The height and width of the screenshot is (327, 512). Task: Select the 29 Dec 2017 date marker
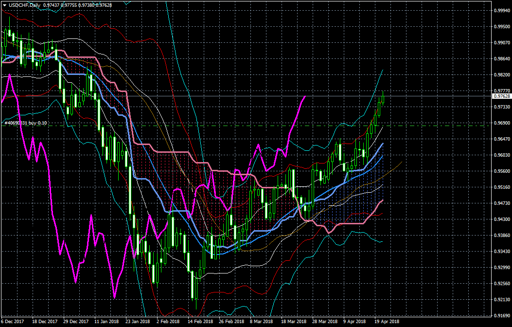coord(75,322)
